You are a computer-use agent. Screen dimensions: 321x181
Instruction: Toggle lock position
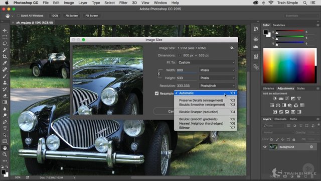(283, 139)
